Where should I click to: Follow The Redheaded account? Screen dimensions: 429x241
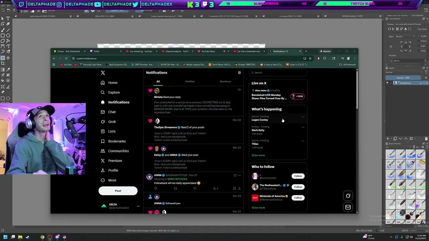click(x=298, y=187)
